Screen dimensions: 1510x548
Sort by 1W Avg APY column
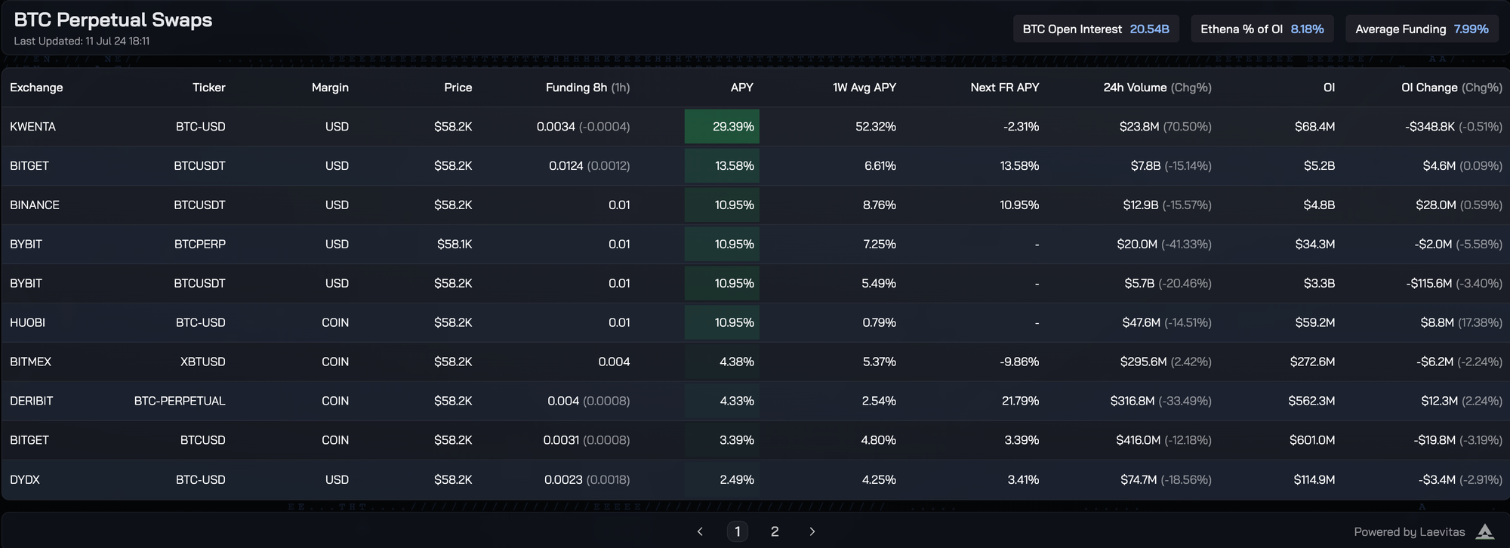[864, 88]
